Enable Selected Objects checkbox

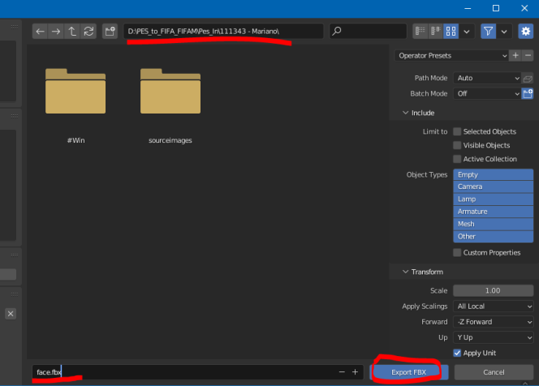tap(457, 131)
